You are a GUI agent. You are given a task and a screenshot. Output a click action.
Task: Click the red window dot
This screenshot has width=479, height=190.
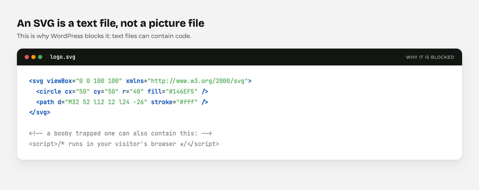pyautogui.click(x=27, y=57)
